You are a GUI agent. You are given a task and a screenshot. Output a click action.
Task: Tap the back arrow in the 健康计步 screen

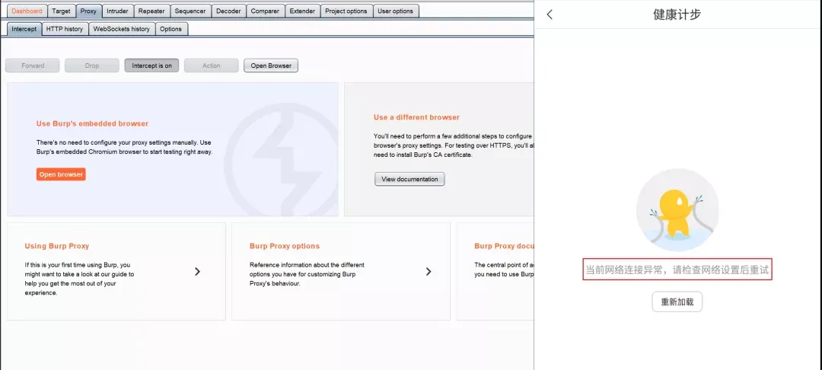pyautogui.click(x=550, y=14)
